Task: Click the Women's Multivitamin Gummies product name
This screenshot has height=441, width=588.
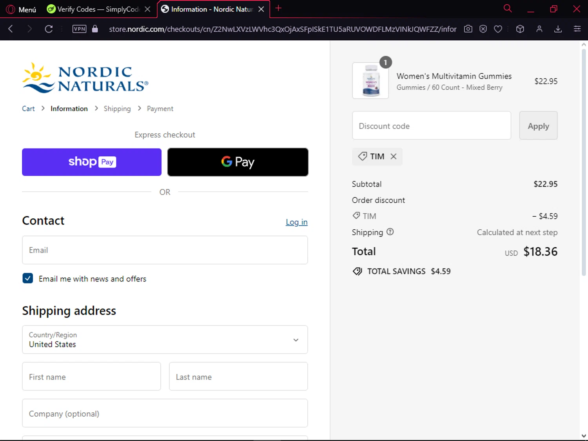Action: (x=454, y=76)
